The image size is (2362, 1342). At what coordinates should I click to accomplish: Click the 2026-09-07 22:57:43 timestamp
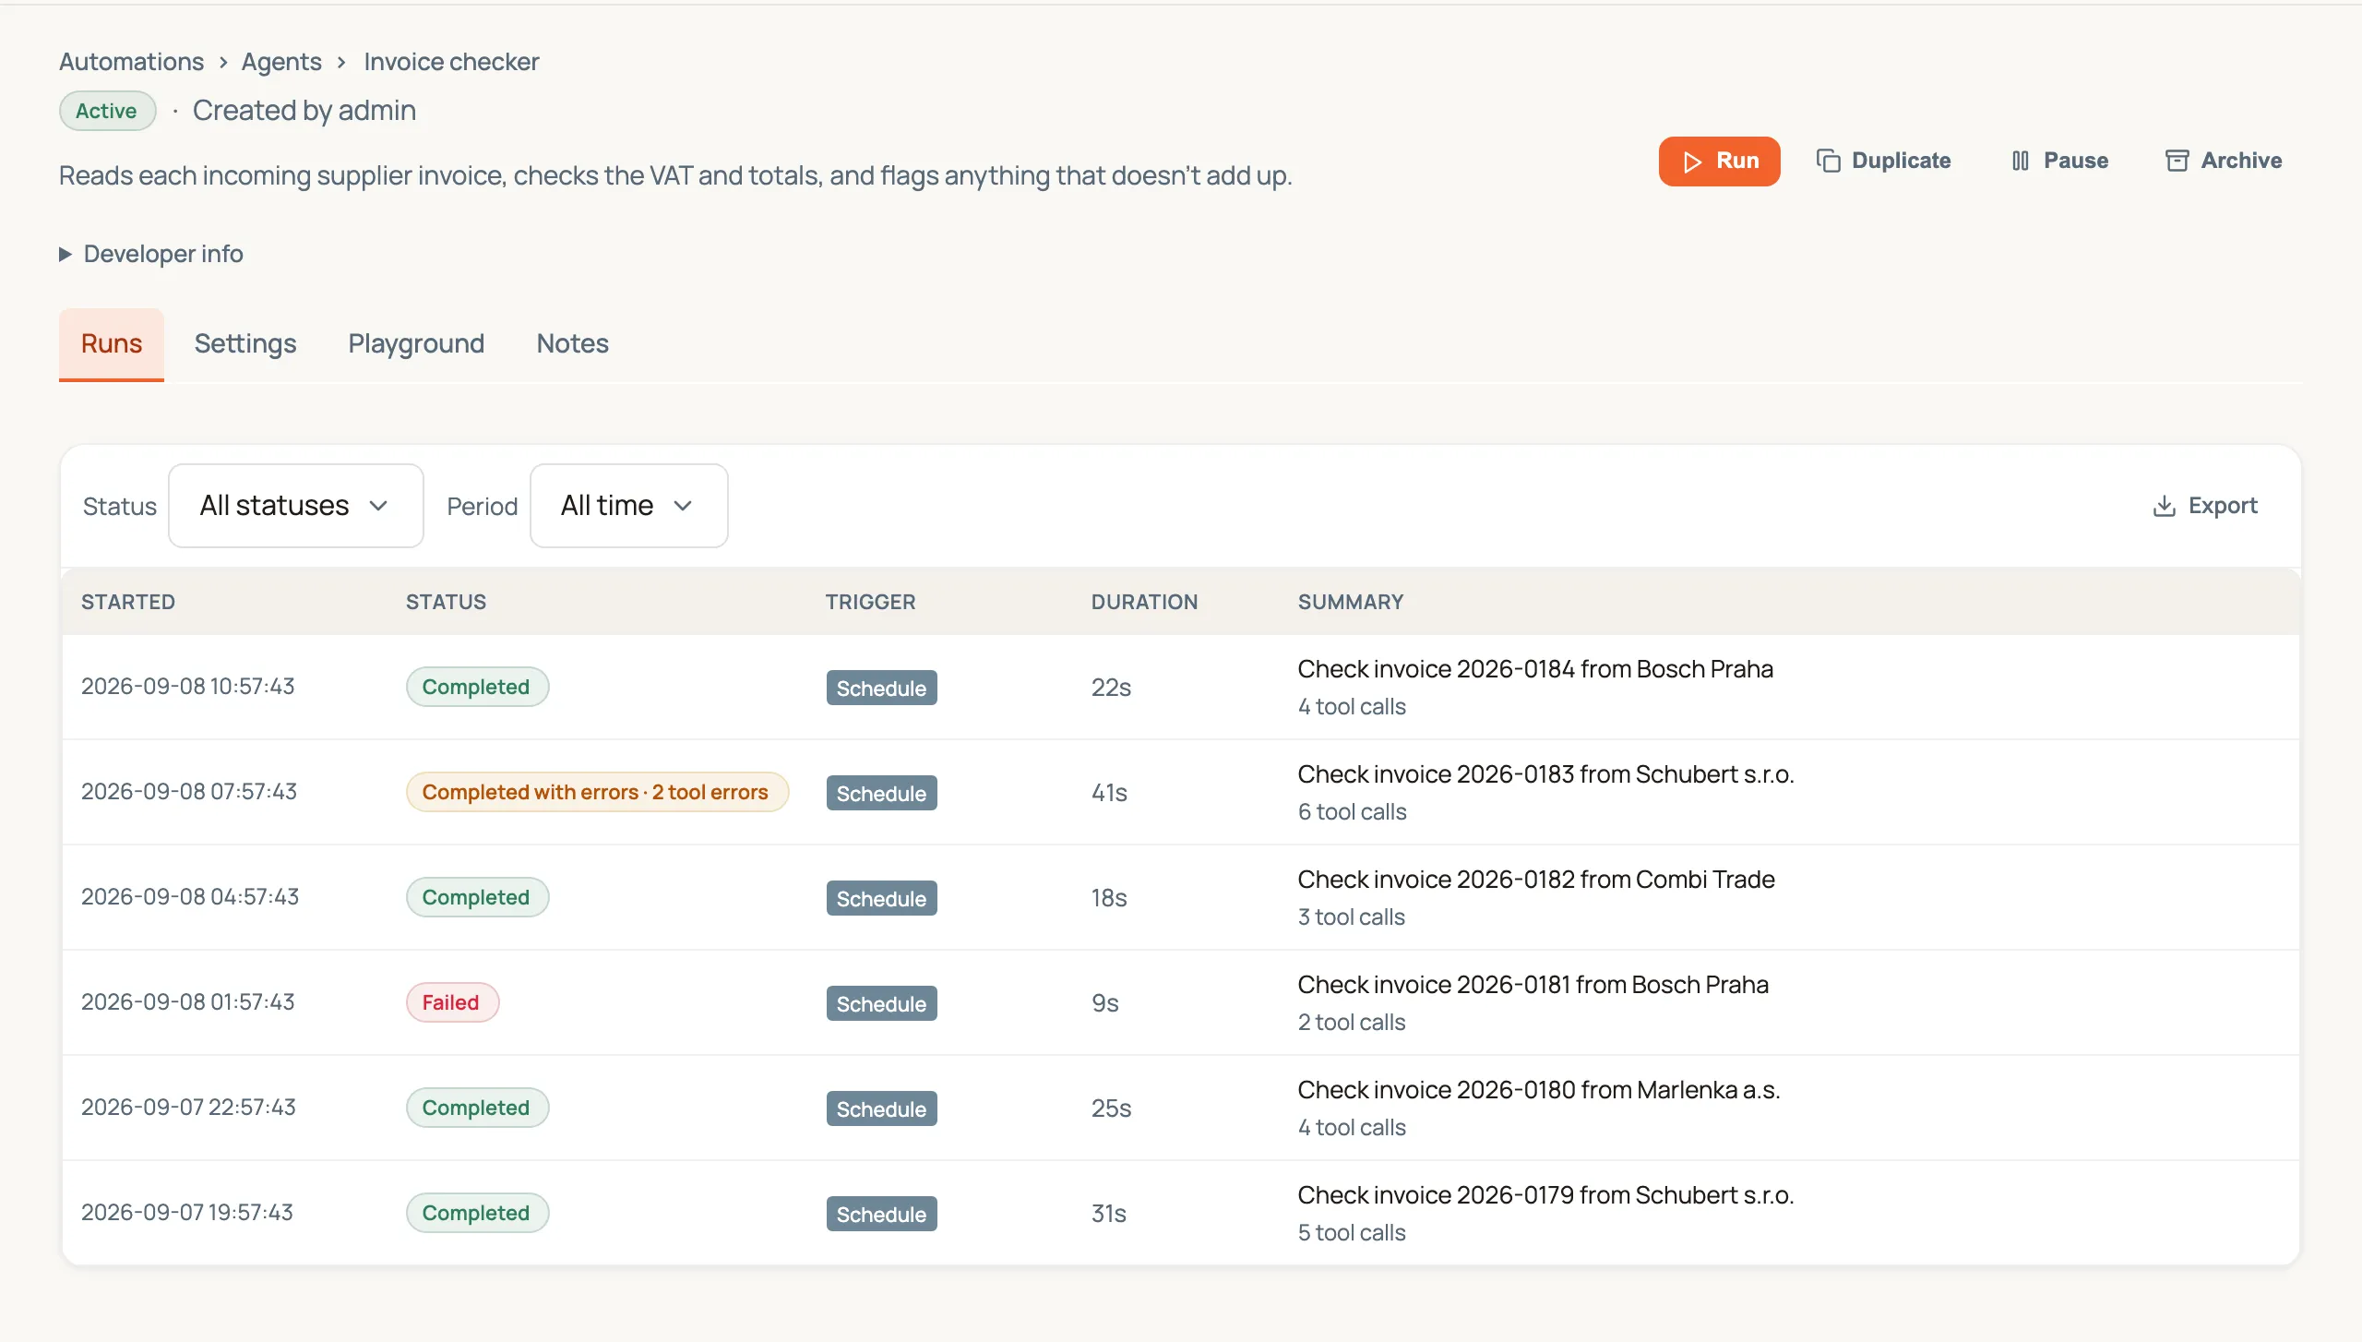pos(188,1107)
